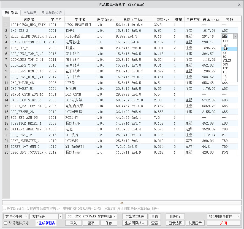Image resolution: width=244 pixels, height=229 pixels.
Task: Click the 0% progress bar
Action: (122, 203)
